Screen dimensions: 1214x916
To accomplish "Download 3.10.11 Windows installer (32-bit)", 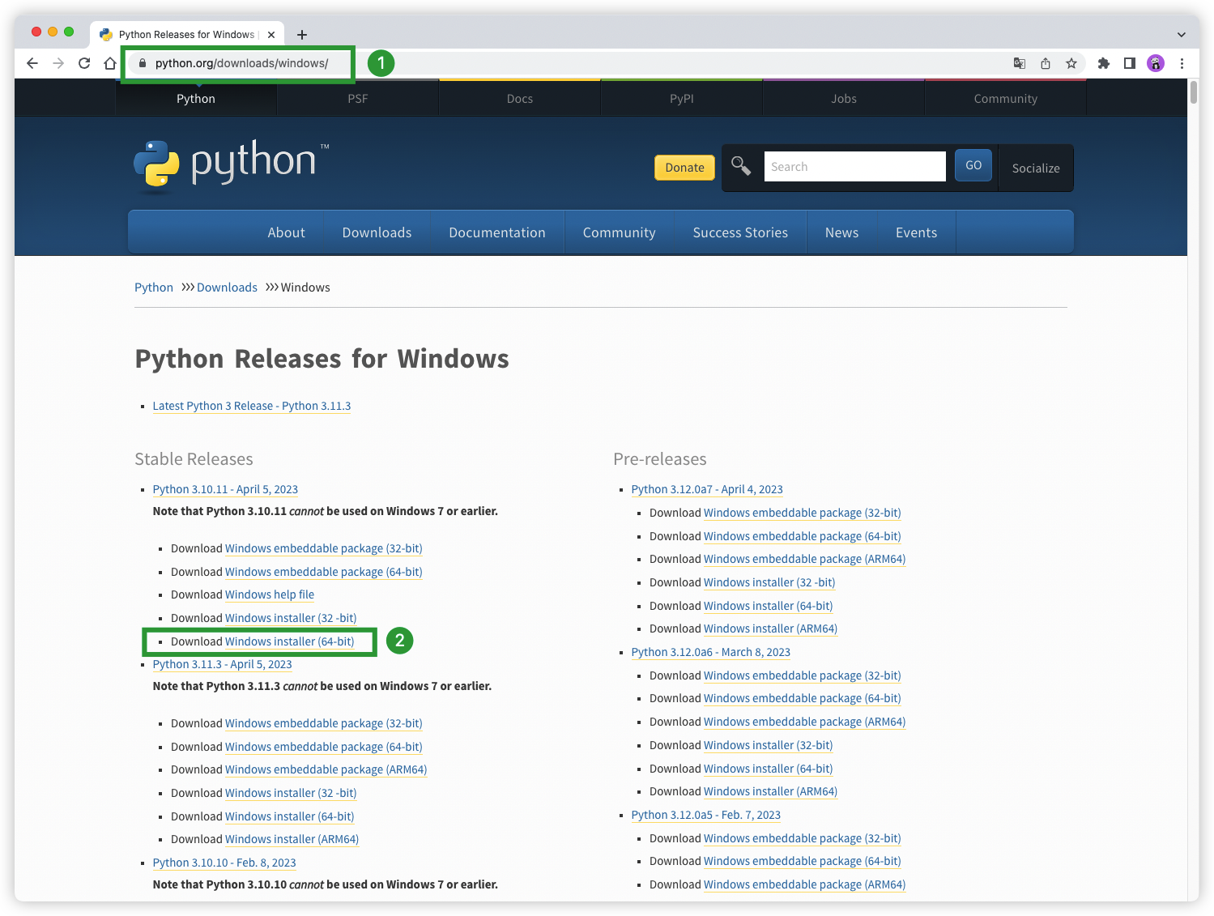I will (291, 618).
